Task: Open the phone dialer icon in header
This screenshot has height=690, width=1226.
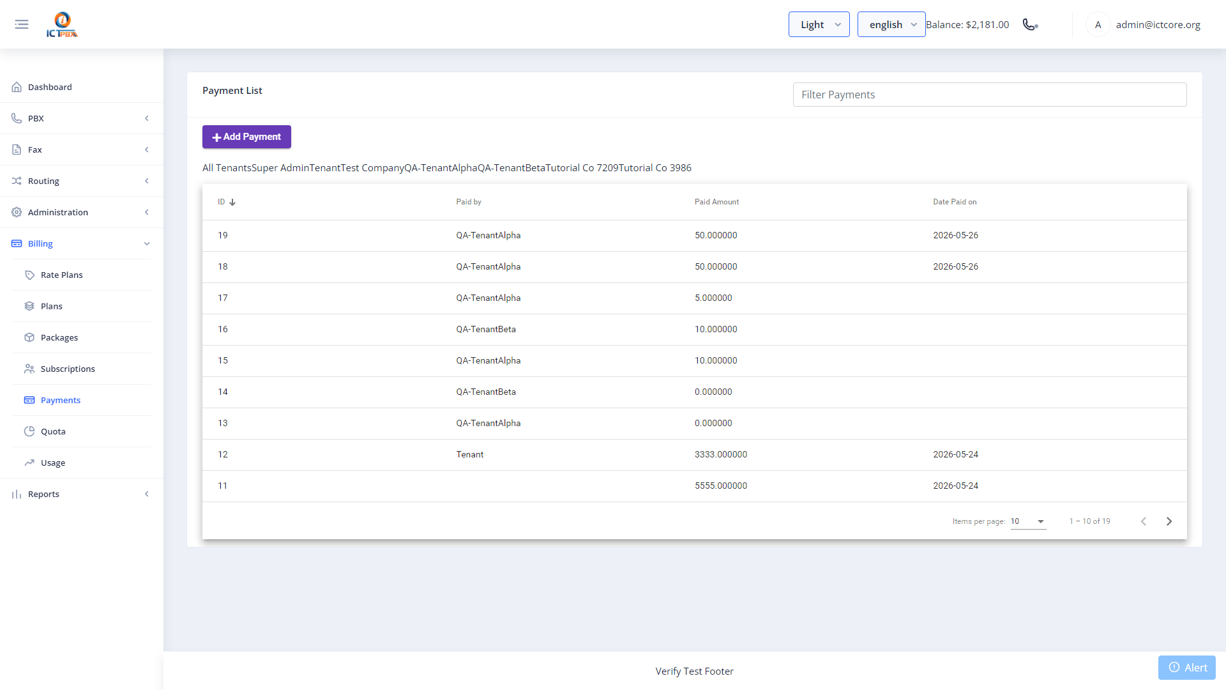Action: point(1030,24)
